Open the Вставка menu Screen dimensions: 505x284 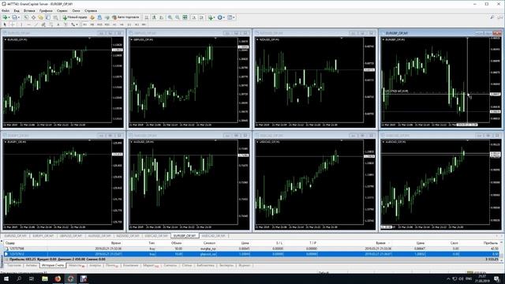tap(29, 10)
